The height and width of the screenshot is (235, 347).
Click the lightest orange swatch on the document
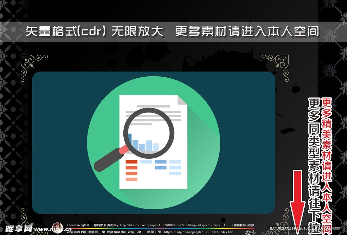pyautogui.click(x=131, y=179)
